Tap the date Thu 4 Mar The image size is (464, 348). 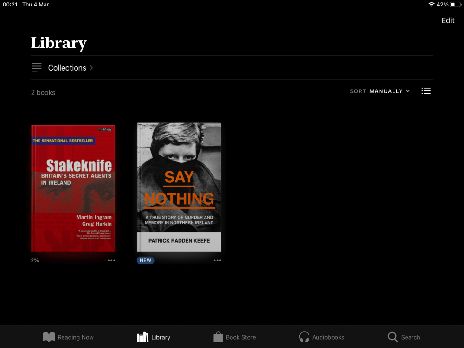click(x=36, y=5)
